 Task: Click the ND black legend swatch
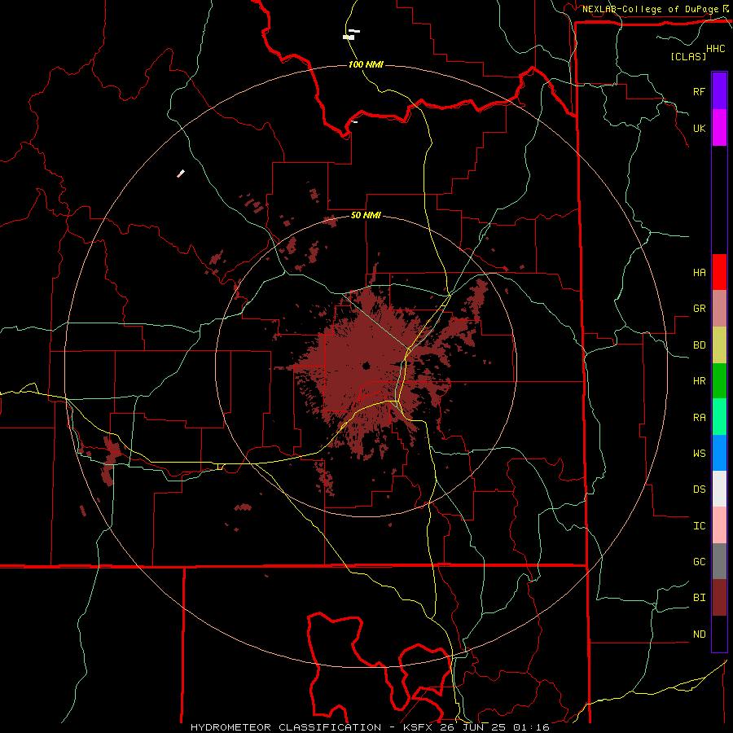click(719, 634)
